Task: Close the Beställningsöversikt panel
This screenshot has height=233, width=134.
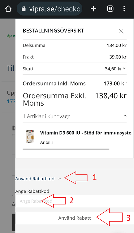Action: (x=121, y=31)
